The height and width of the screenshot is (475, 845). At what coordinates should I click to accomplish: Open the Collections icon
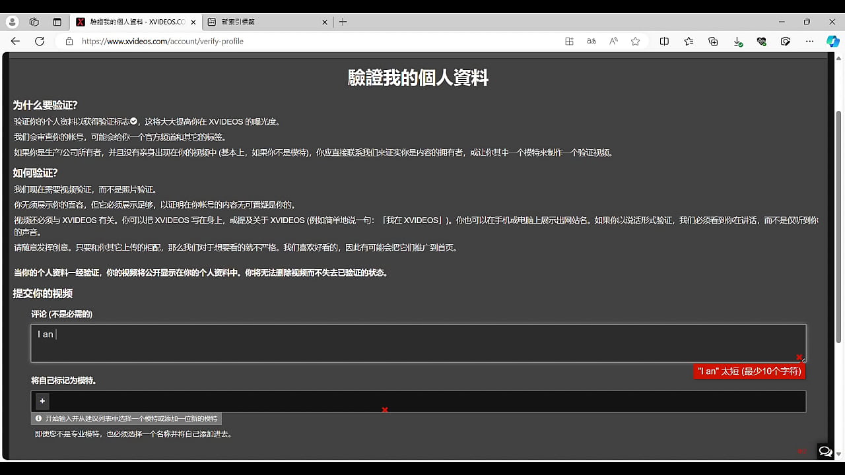713,41
